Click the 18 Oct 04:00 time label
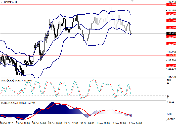176x125 pixels. coord(39,123)
